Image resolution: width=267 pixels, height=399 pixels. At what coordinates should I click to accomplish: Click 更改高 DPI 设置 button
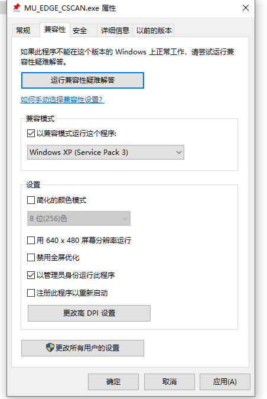pos(89,313)
